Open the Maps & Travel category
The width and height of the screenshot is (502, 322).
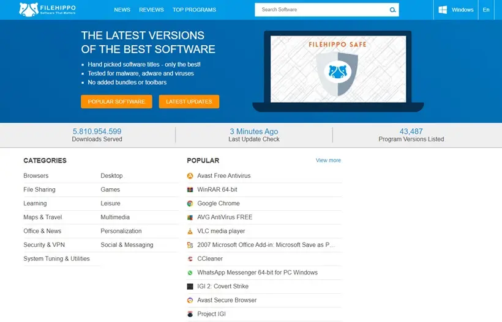tap(43, 218)
